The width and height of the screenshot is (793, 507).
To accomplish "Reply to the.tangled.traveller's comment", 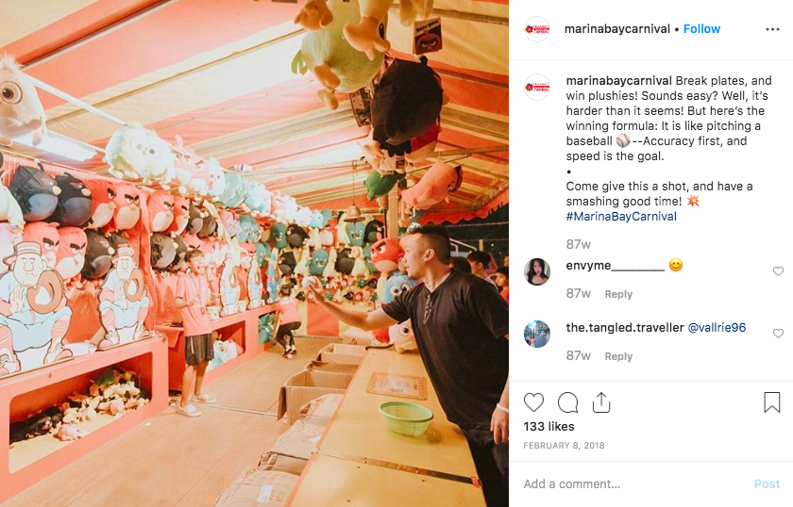I will click(618, 356).
